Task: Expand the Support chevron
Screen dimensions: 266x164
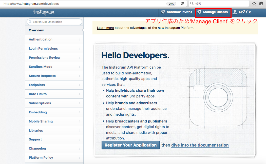Action: click(79, 140)
